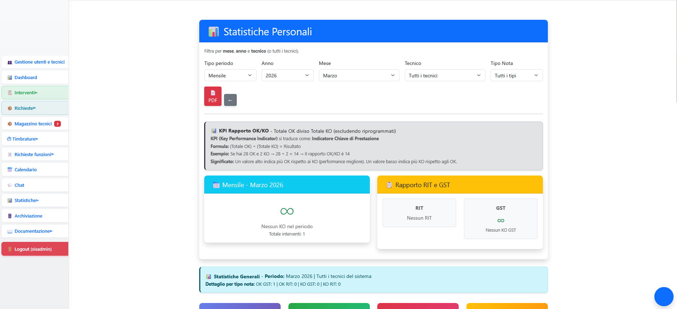Click the blue floating circle button
This screenshot has height=309, width=677.
664,297
